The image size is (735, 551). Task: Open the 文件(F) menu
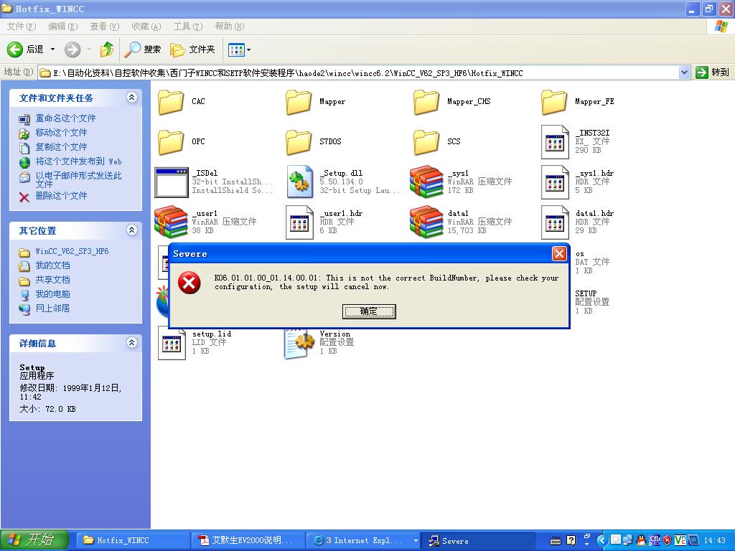click(x=21, y=27)
